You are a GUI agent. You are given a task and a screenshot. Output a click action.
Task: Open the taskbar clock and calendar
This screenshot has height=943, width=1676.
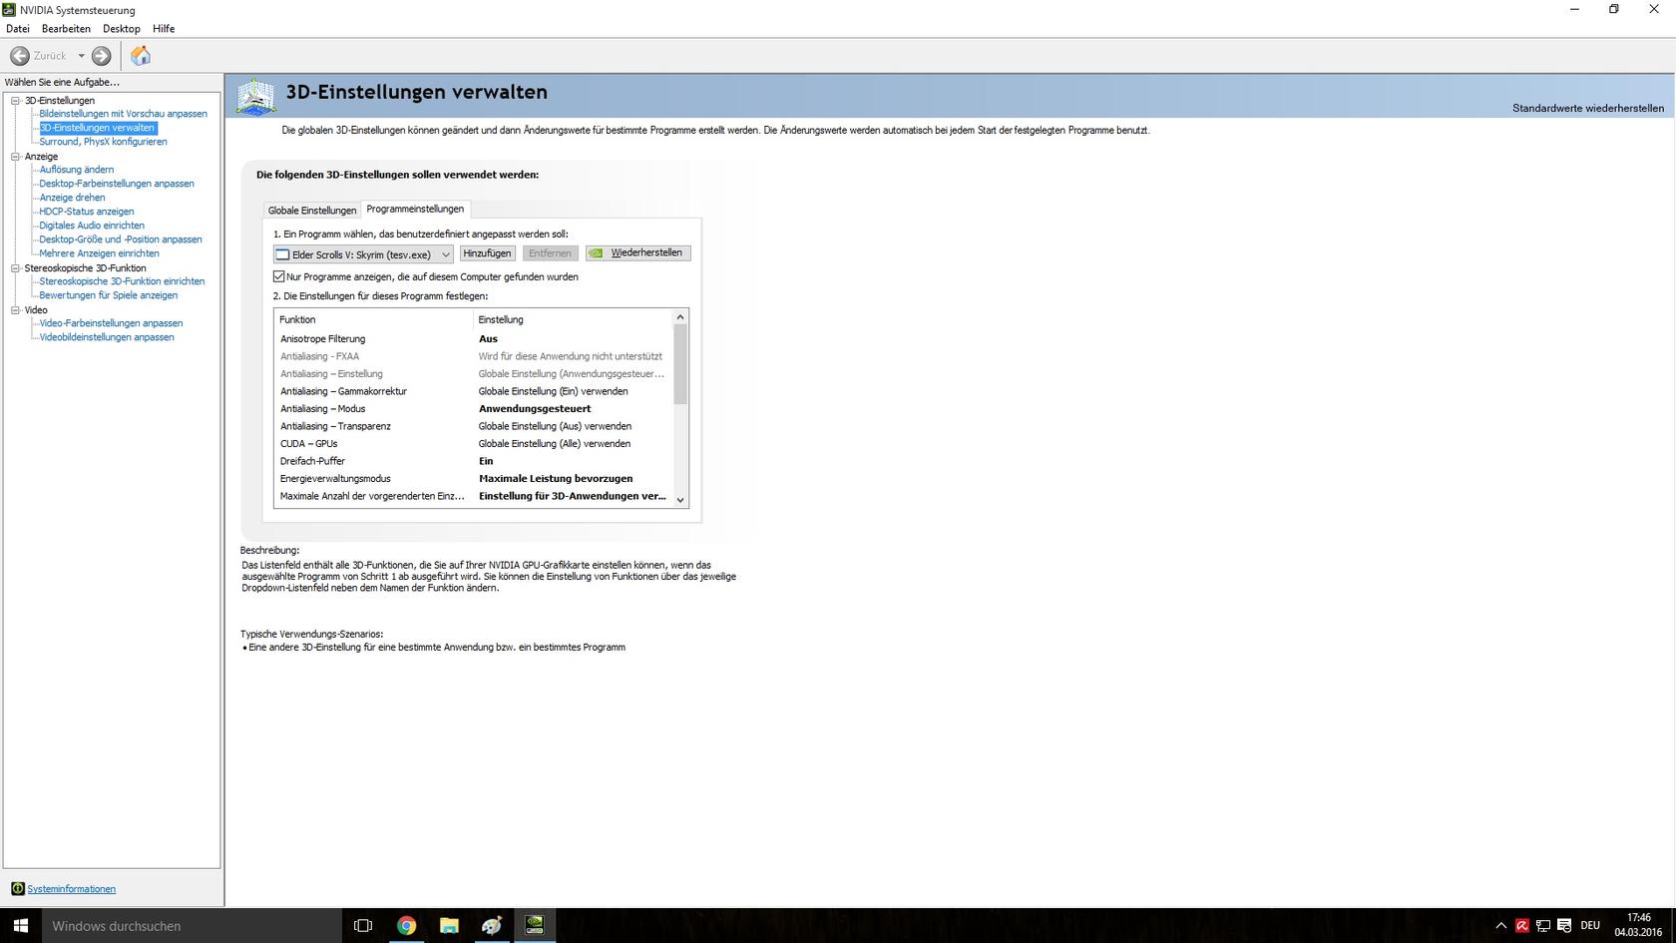pos(1638,925)
